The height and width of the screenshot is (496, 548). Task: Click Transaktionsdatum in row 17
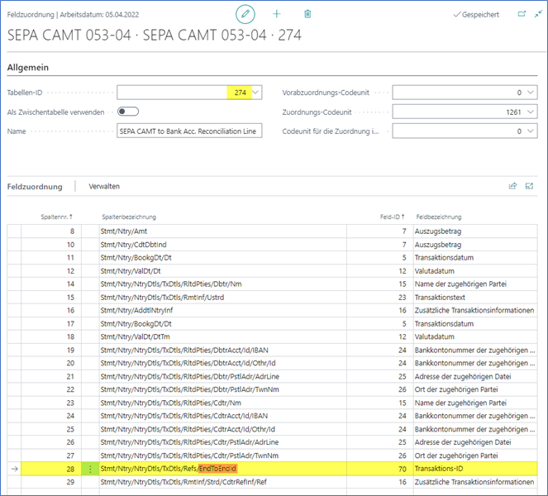(475, 324)
